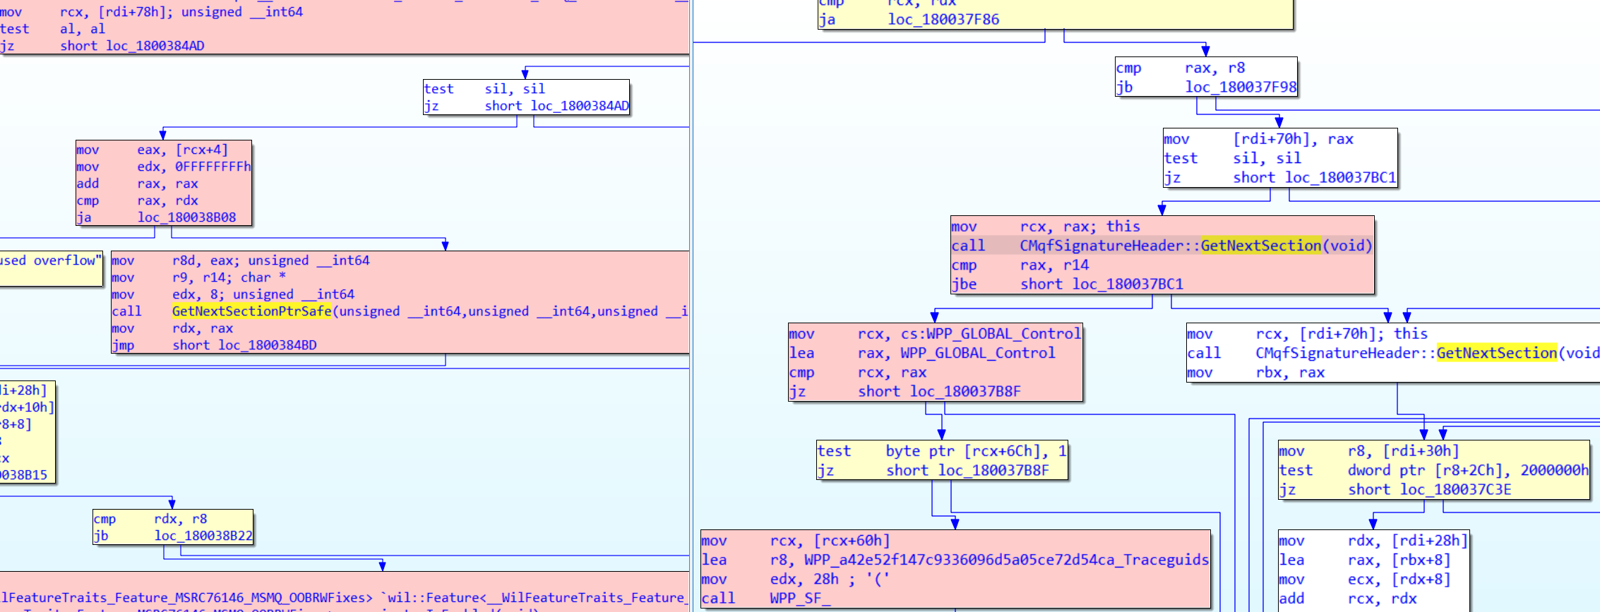This screenshot has width=1600, height=612.
Task: Click 'ja loc_180037F86' jump target
Action: click(943, 20)
